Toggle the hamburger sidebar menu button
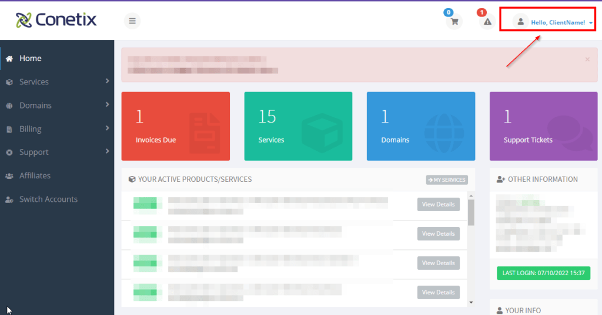This screenshot has height=315, width=602. (132, 21)
